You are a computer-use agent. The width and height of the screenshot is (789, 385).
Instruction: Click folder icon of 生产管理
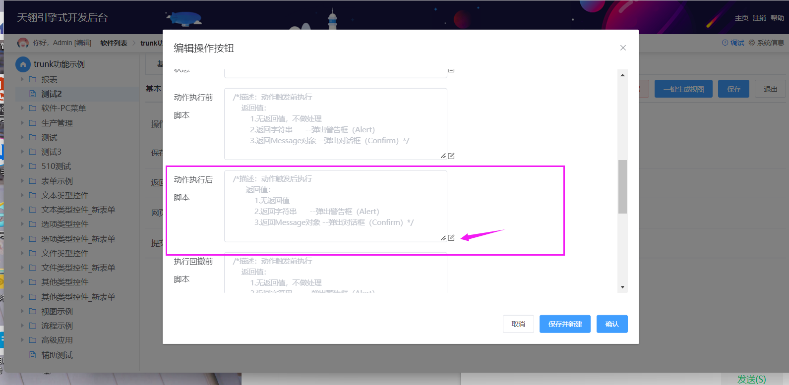33,123
